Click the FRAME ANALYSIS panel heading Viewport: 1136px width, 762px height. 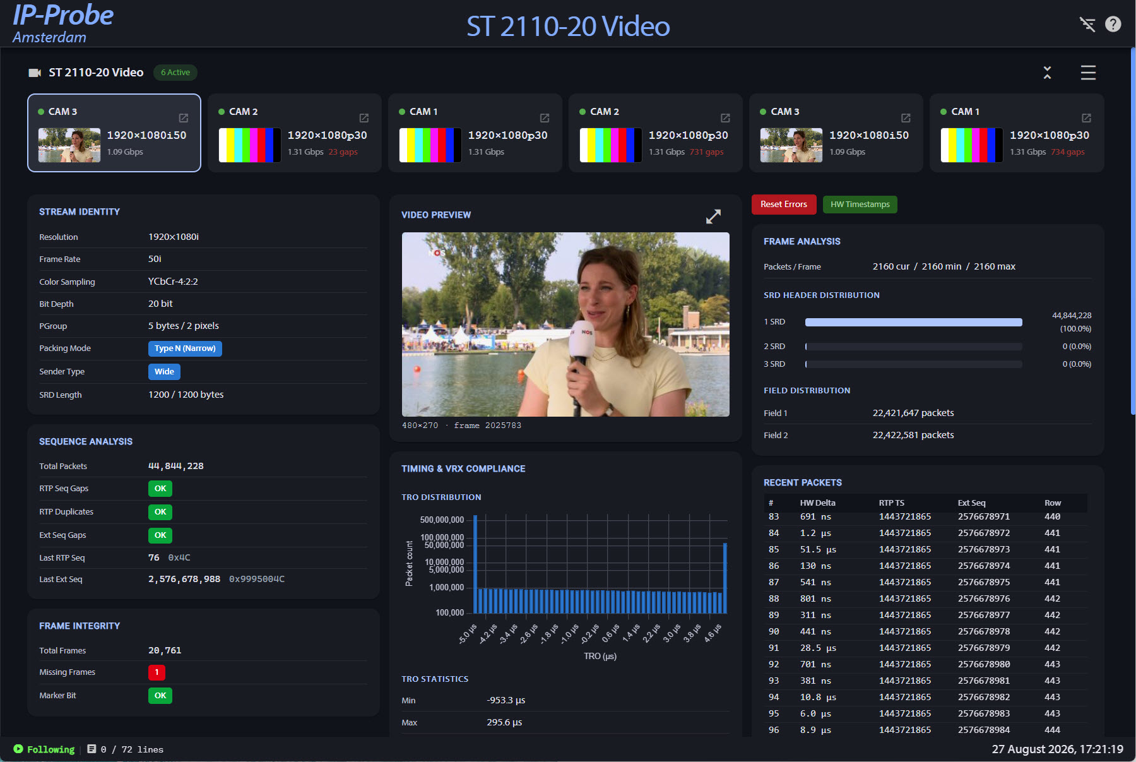coord(802,242)
